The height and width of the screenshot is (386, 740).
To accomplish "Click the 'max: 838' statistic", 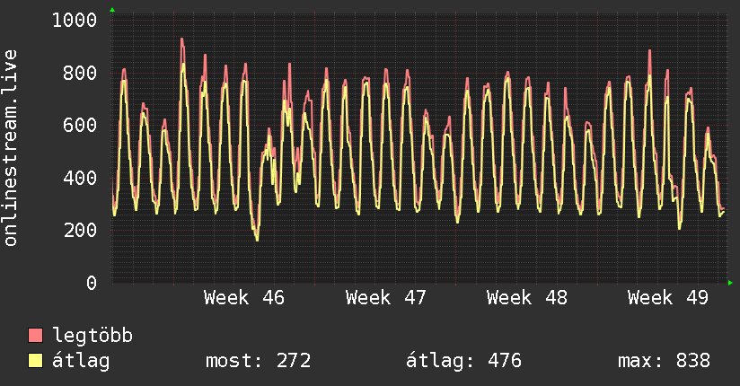I will 664,361.
